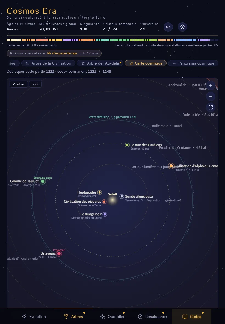Select the Civilisation des pieuvres marker

pyautogui.click(x=104, y=202)
